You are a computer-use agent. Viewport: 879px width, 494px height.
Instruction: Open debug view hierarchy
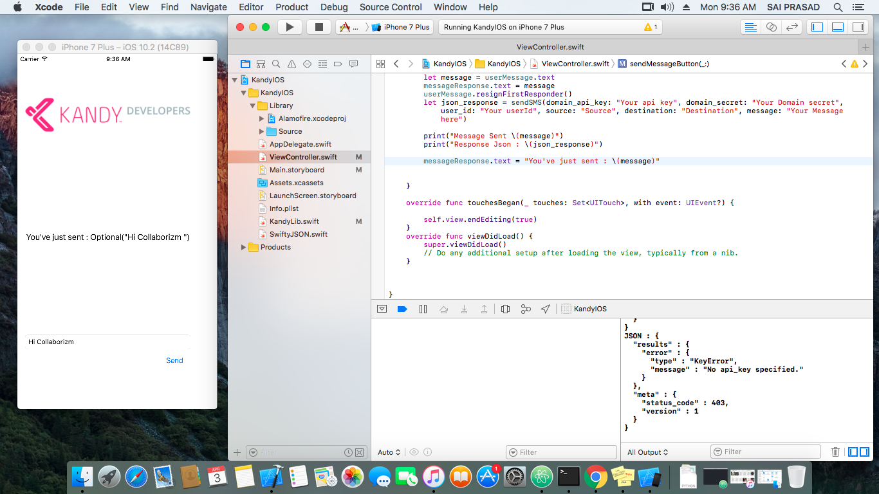(x=505, y=309)
